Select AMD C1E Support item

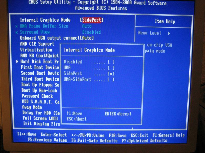pos(37,44)
